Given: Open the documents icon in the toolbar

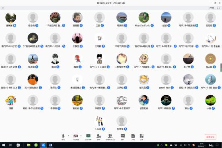Looking at the screenshot, I should point(133,137).
